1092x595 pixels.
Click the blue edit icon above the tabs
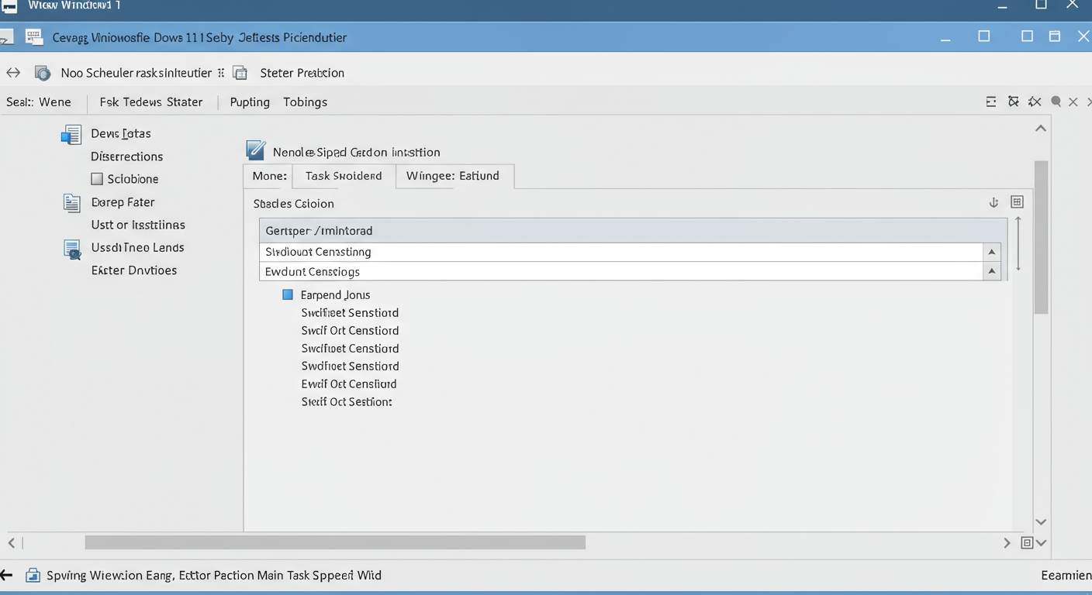click(x=255, y=150)
